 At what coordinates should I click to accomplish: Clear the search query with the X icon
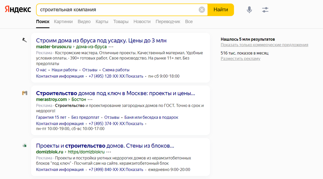coord(202,10)
